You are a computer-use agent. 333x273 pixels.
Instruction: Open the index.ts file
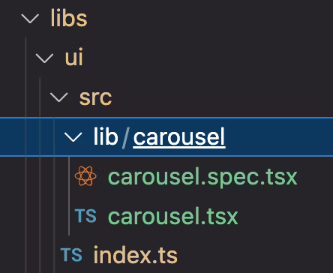click(135, 255)
